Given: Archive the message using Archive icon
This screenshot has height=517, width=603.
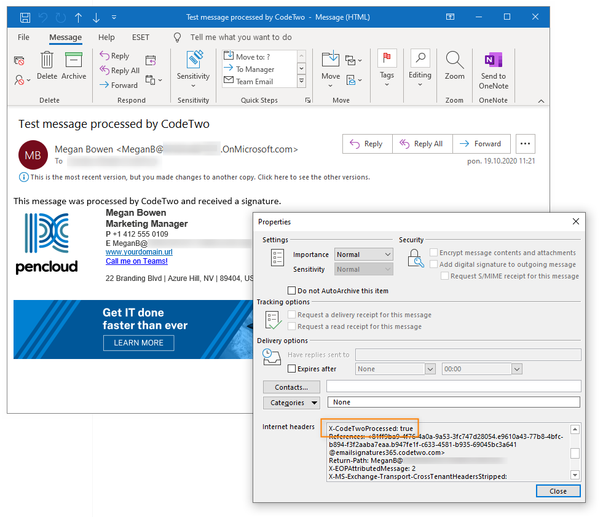Looking at the screenshot, I should 74,65.
